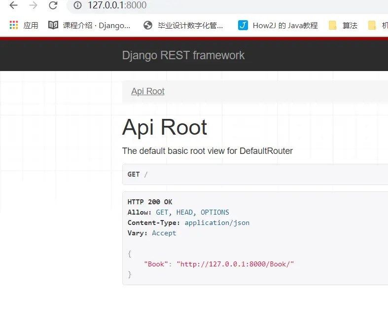Click the HTTP 200 OK status text
388x335 pixels.
[150, 202]
